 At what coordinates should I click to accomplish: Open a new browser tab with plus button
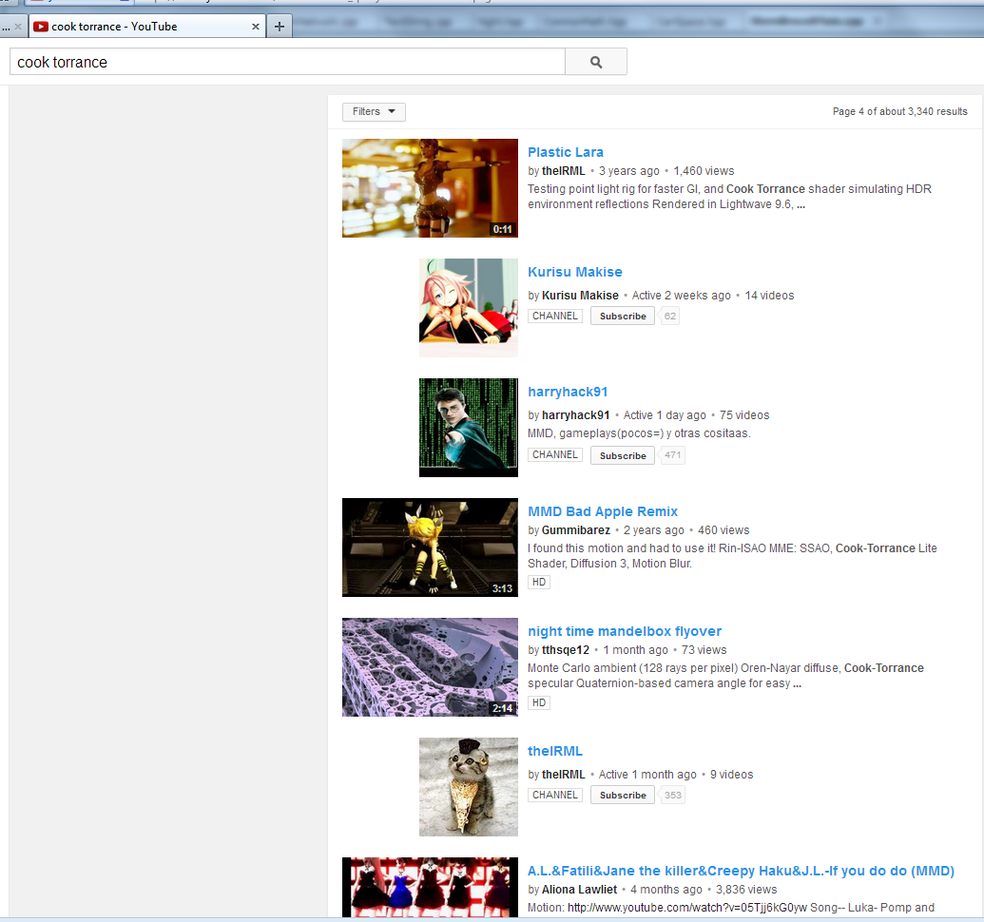tap(279, 27)
